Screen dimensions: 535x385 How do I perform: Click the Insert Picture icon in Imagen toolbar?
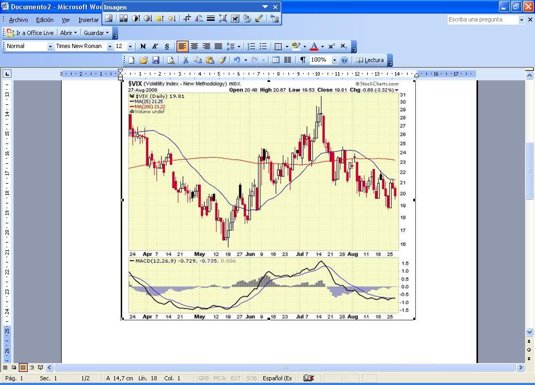109,18
